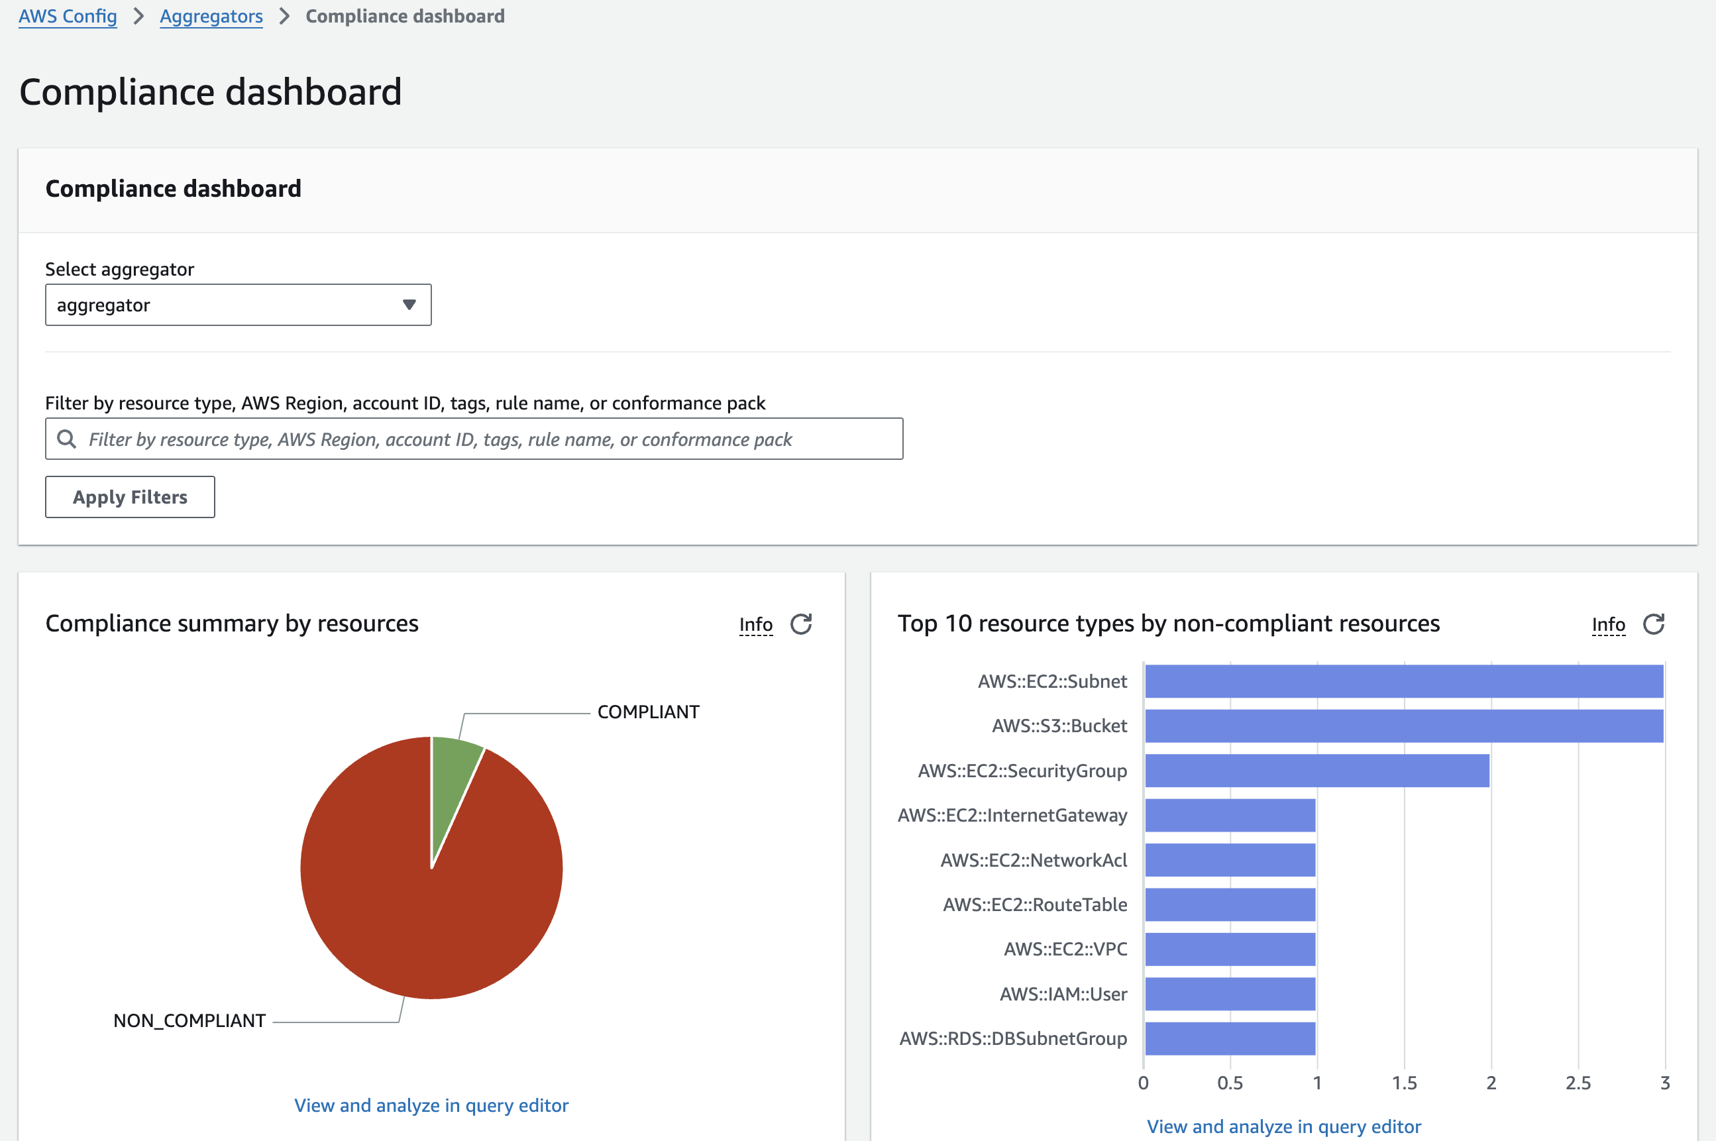Screen dimensions: 1716x1141
Task: Click the AWS::EC2::Subnet bar
Action: [x=1404, y=681]
